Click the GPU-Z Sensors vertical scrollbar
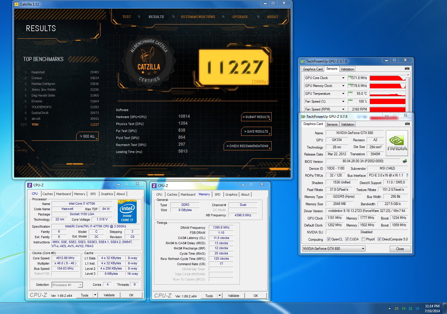 pos(408,92)
